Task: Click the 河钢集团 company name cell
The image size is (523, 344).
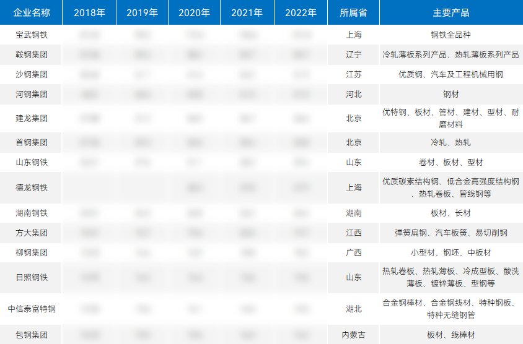Action: 31,94
